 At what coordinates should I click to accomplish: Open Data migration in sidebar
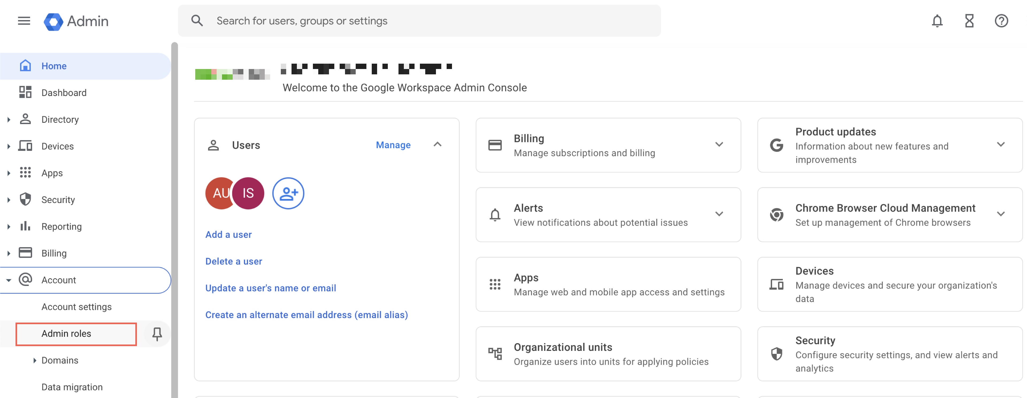pyautogui.click(x=72, y=387)
